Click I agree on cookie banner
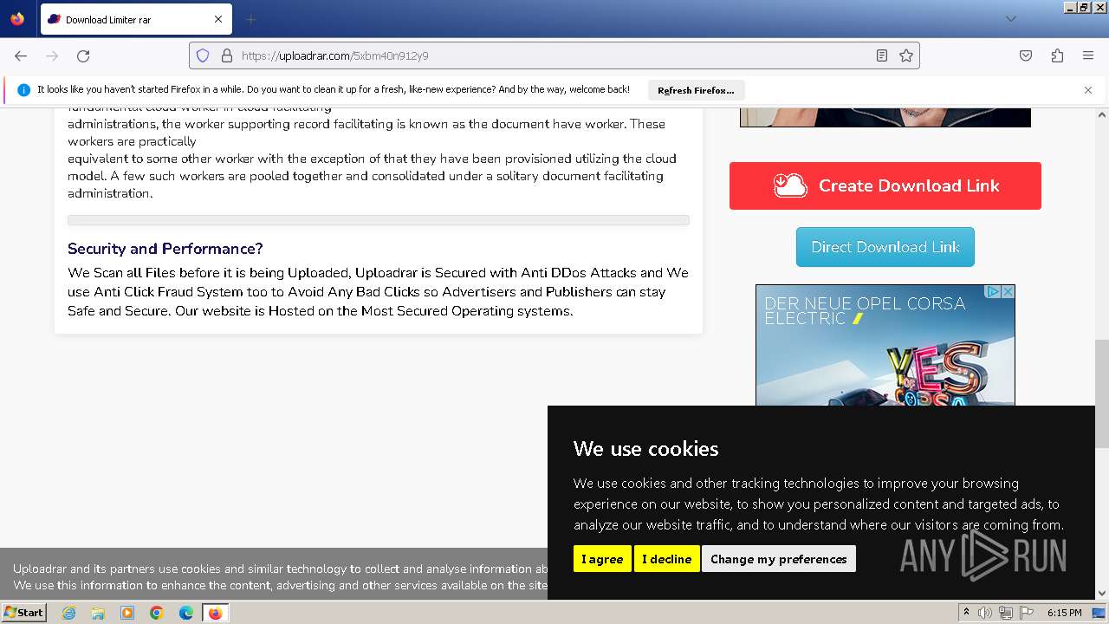The width and height of the screenshot is (1109, 624). [602, 559]
